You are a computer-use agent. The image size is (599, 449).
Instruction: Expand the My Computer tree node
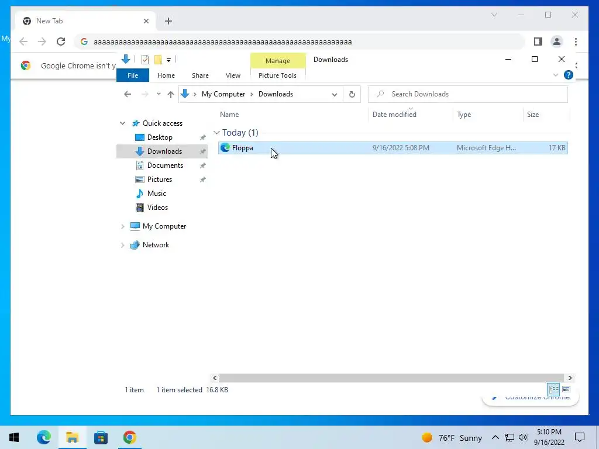(x=123, y=226)
